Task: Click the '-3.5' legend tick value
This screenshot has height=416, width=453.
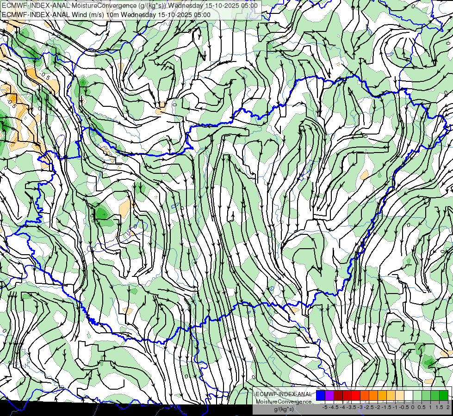Action: (x=351, y=407)
